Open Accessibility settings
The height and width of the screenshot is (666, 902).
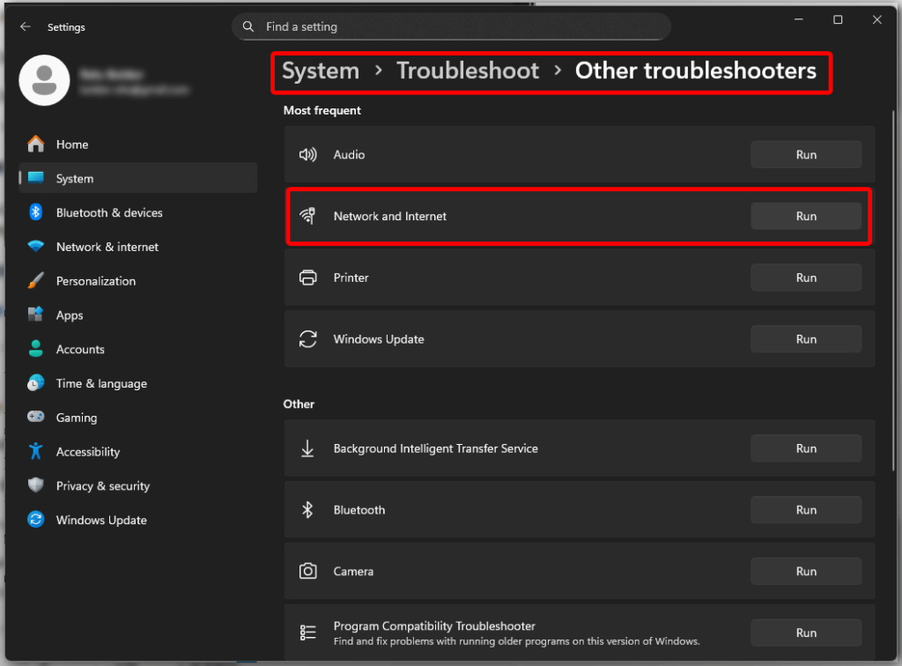138,451
